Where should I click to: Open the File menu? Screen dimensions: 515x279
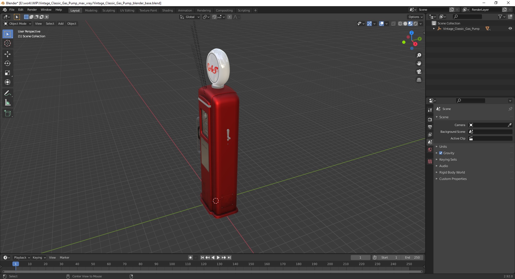pos(12,10)
